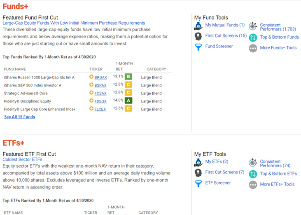301x215 pixels.
Task: Click iShares Russell 1000 Large-Cap Idx Inv A
Action: (x=39, y=77)
